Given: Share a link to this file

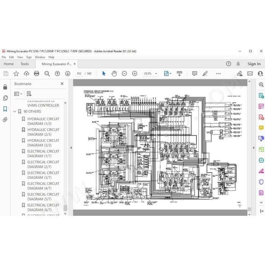Looking at the screenshot, I should click(239, 73).
